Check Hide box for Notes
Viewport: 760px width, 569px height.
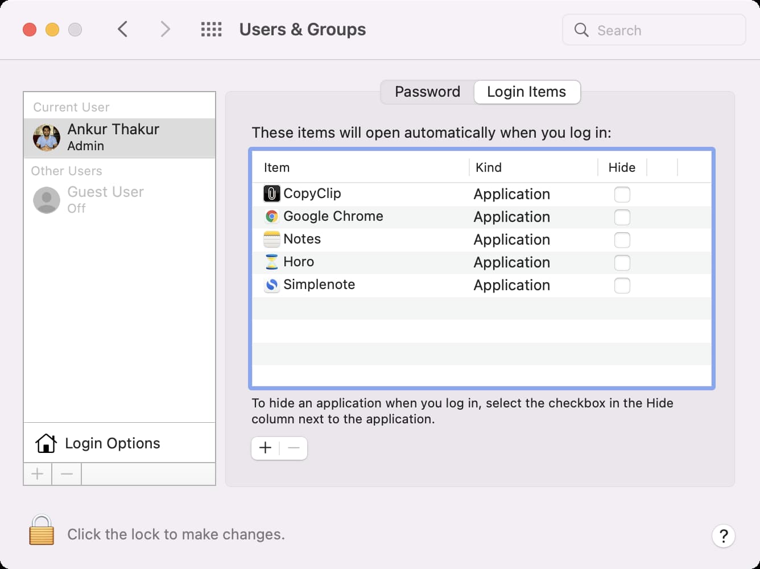coord(622,240)
